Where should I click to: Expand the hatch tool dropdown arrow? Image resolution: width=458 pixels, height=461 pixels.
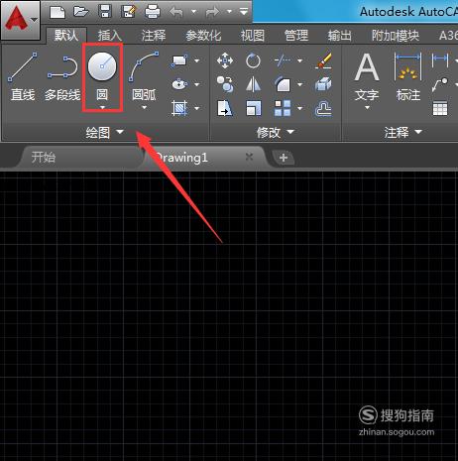[197, 108]
